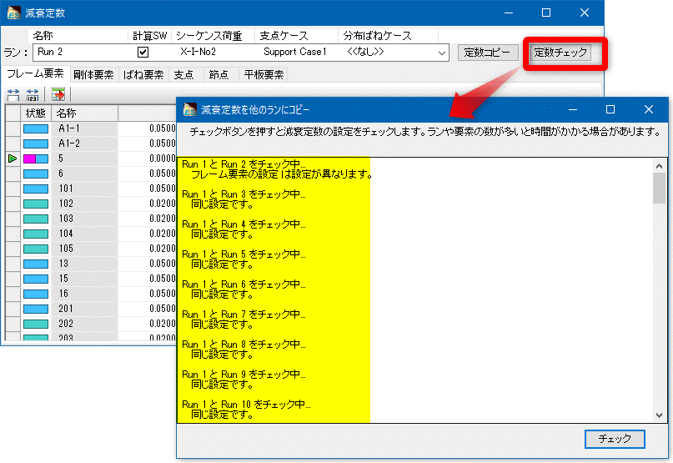Viewport: 673px width, 463px height.
Task: Click the copy dialog title bar icon
Action: 189,109
